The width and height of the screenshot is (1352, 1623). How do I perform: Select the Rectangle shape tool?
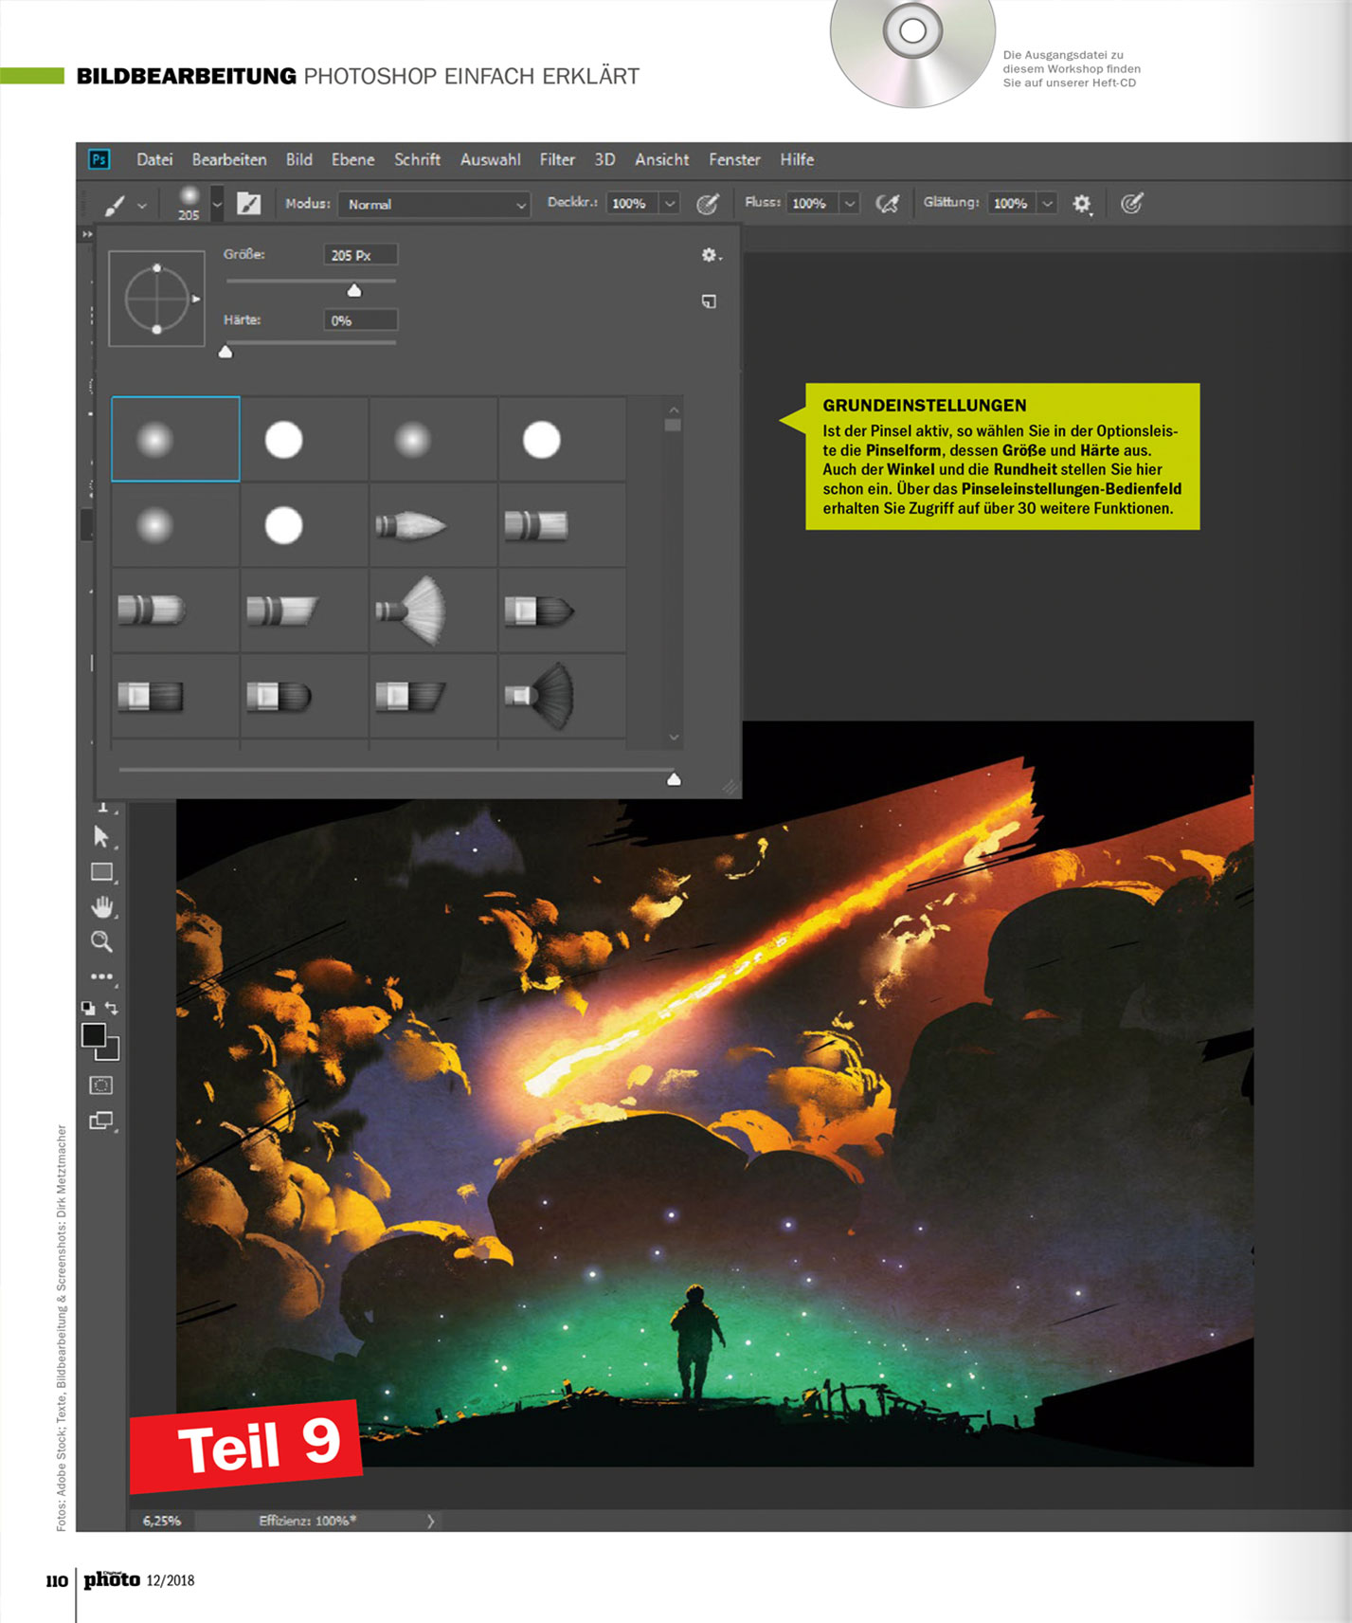coord(101,872)
